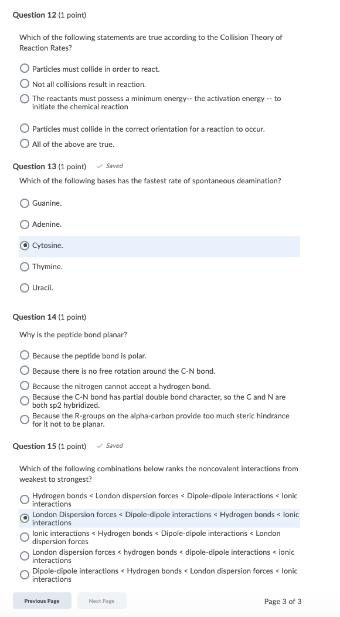Click the selected 'Cytosine' radio button
340x617 pixels.
(25, 245)
